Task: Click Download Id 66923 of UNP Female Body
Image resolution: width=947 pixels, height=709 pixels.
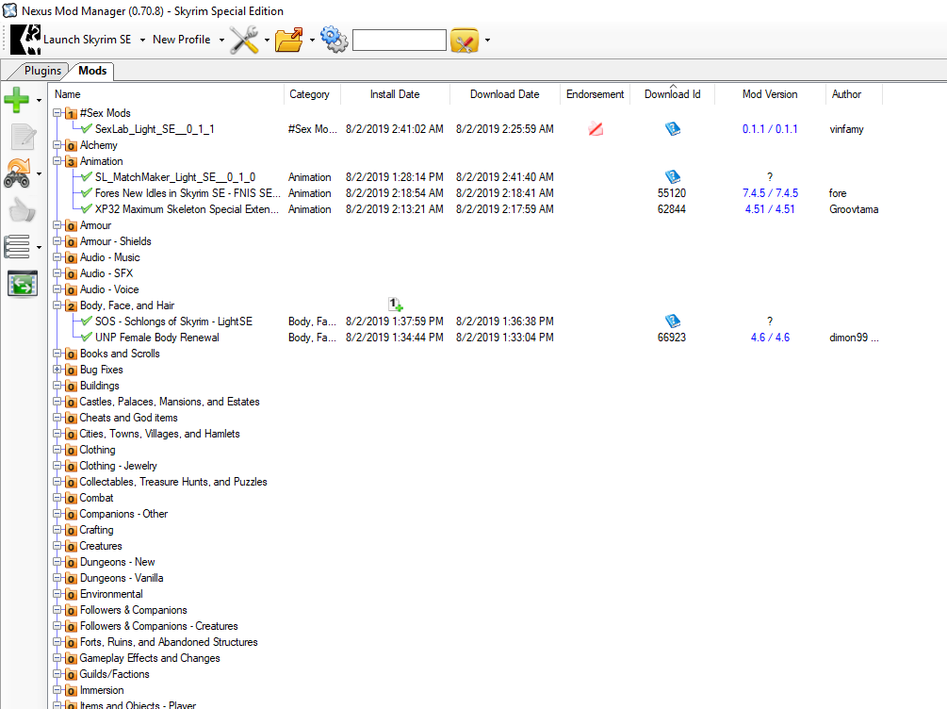Action: tap(672, 338)
